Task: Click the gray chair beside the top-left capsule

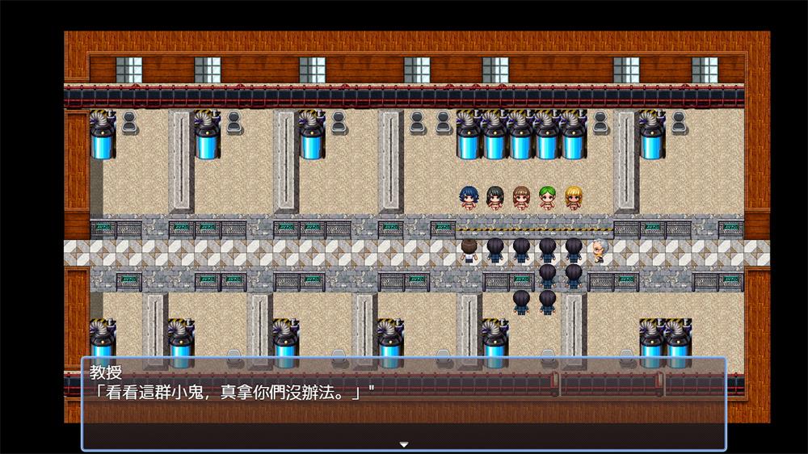Action: pos(128,123)
